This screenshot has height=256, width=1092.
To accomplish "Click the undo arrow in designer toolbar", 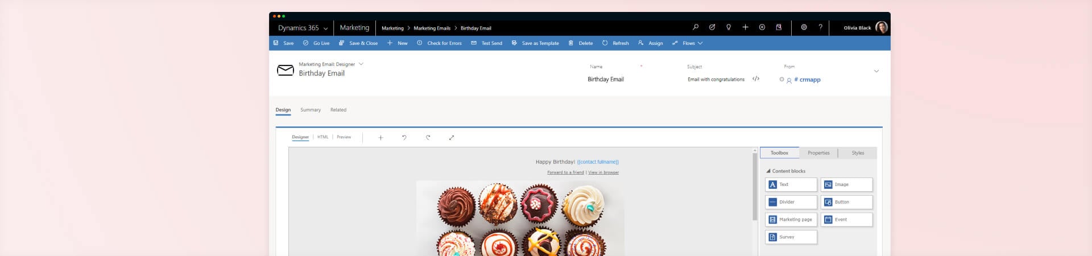I will (404, 138).
